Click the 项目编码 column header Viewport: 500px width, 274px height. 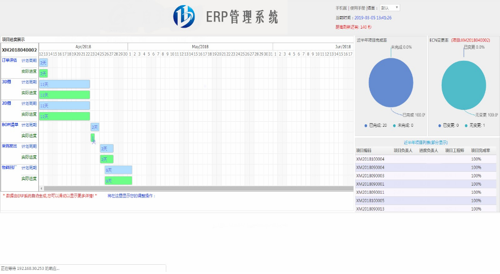tap(364, 151)
